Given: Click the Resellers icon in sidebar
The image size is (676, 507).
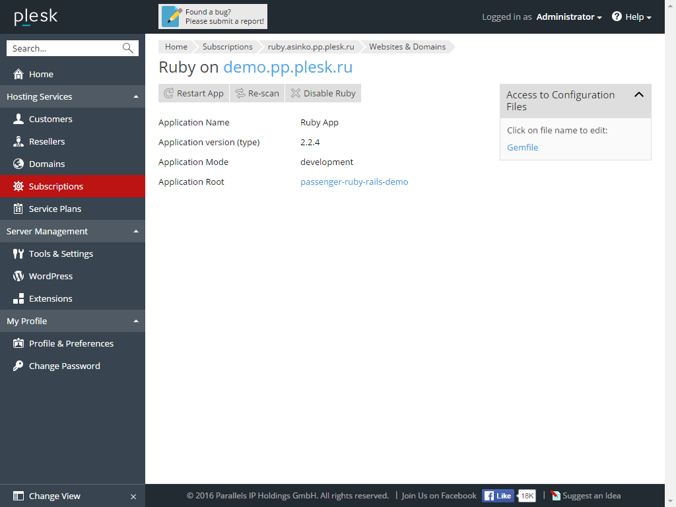Looking at the screenshot, I should coord(18,141).
